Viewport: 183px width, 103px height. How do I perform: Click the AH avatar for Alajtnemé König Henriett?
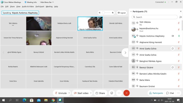point(134,42)
